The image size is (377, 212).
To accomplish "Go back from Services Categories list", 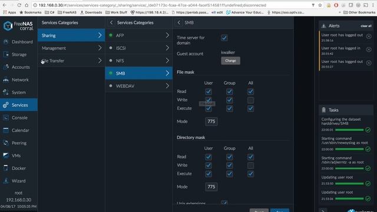I will pos(111,22).
